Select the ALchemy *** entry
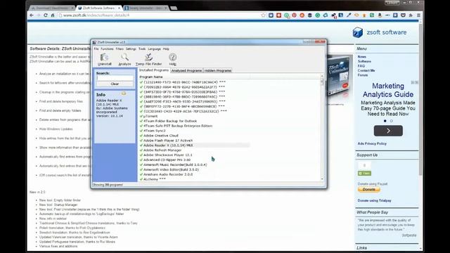This screenshot has height=253, width=450. point(155,179)
